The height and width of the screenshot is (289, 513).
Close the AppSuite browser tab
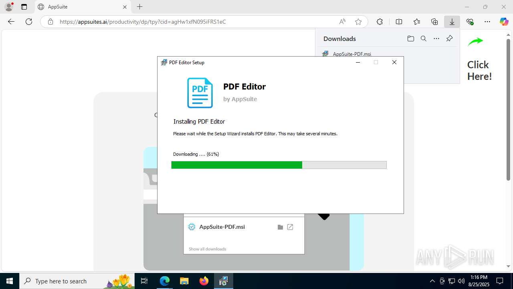click(x=125, y=7)
